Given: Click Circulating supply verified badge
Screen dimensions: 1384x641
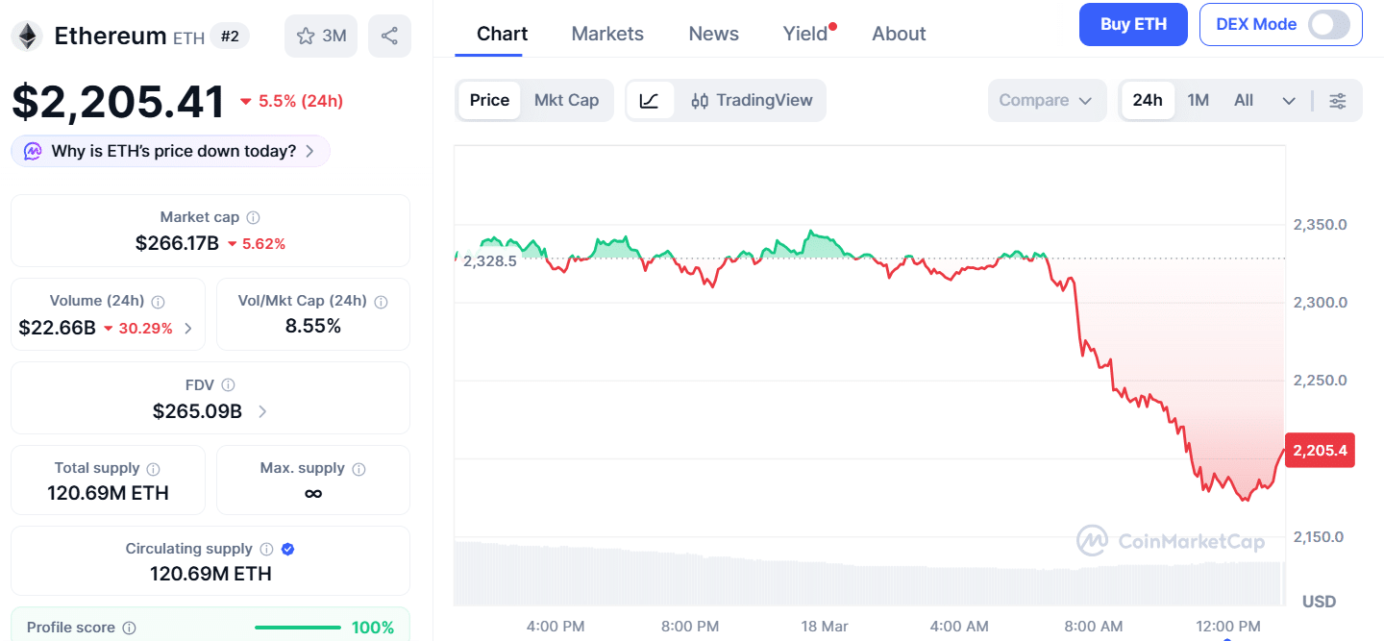Looking at the screenshot, I should (x=287, y=549).
